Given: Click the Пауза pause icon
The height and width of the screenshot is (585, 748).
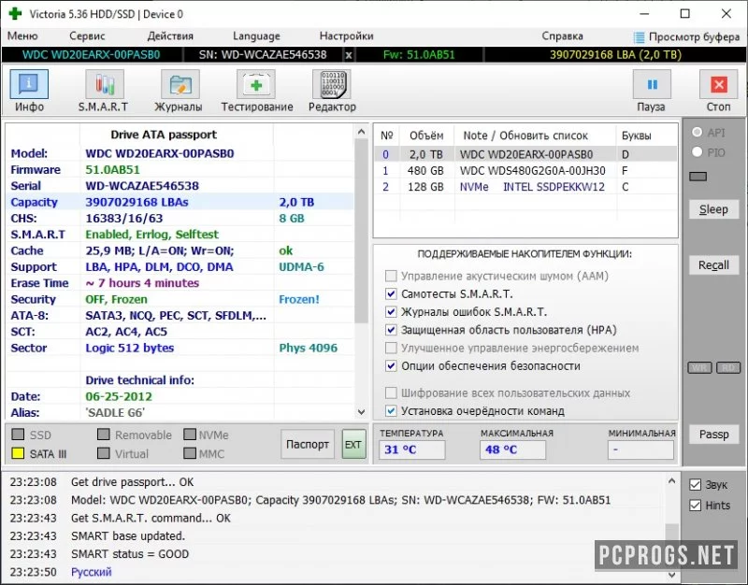Looking at the screenshot, I should 652,84.
